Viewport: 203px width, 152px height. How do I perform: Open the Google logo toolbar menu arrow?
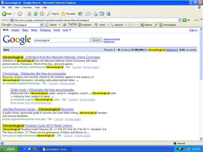pyautogui.click(x=12, y=25)
